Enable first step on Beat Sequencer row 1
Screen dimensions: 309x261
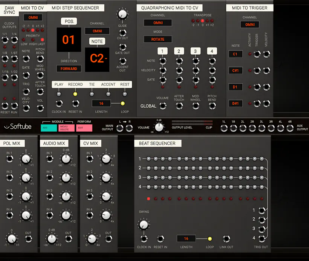[x=148, y=159]
